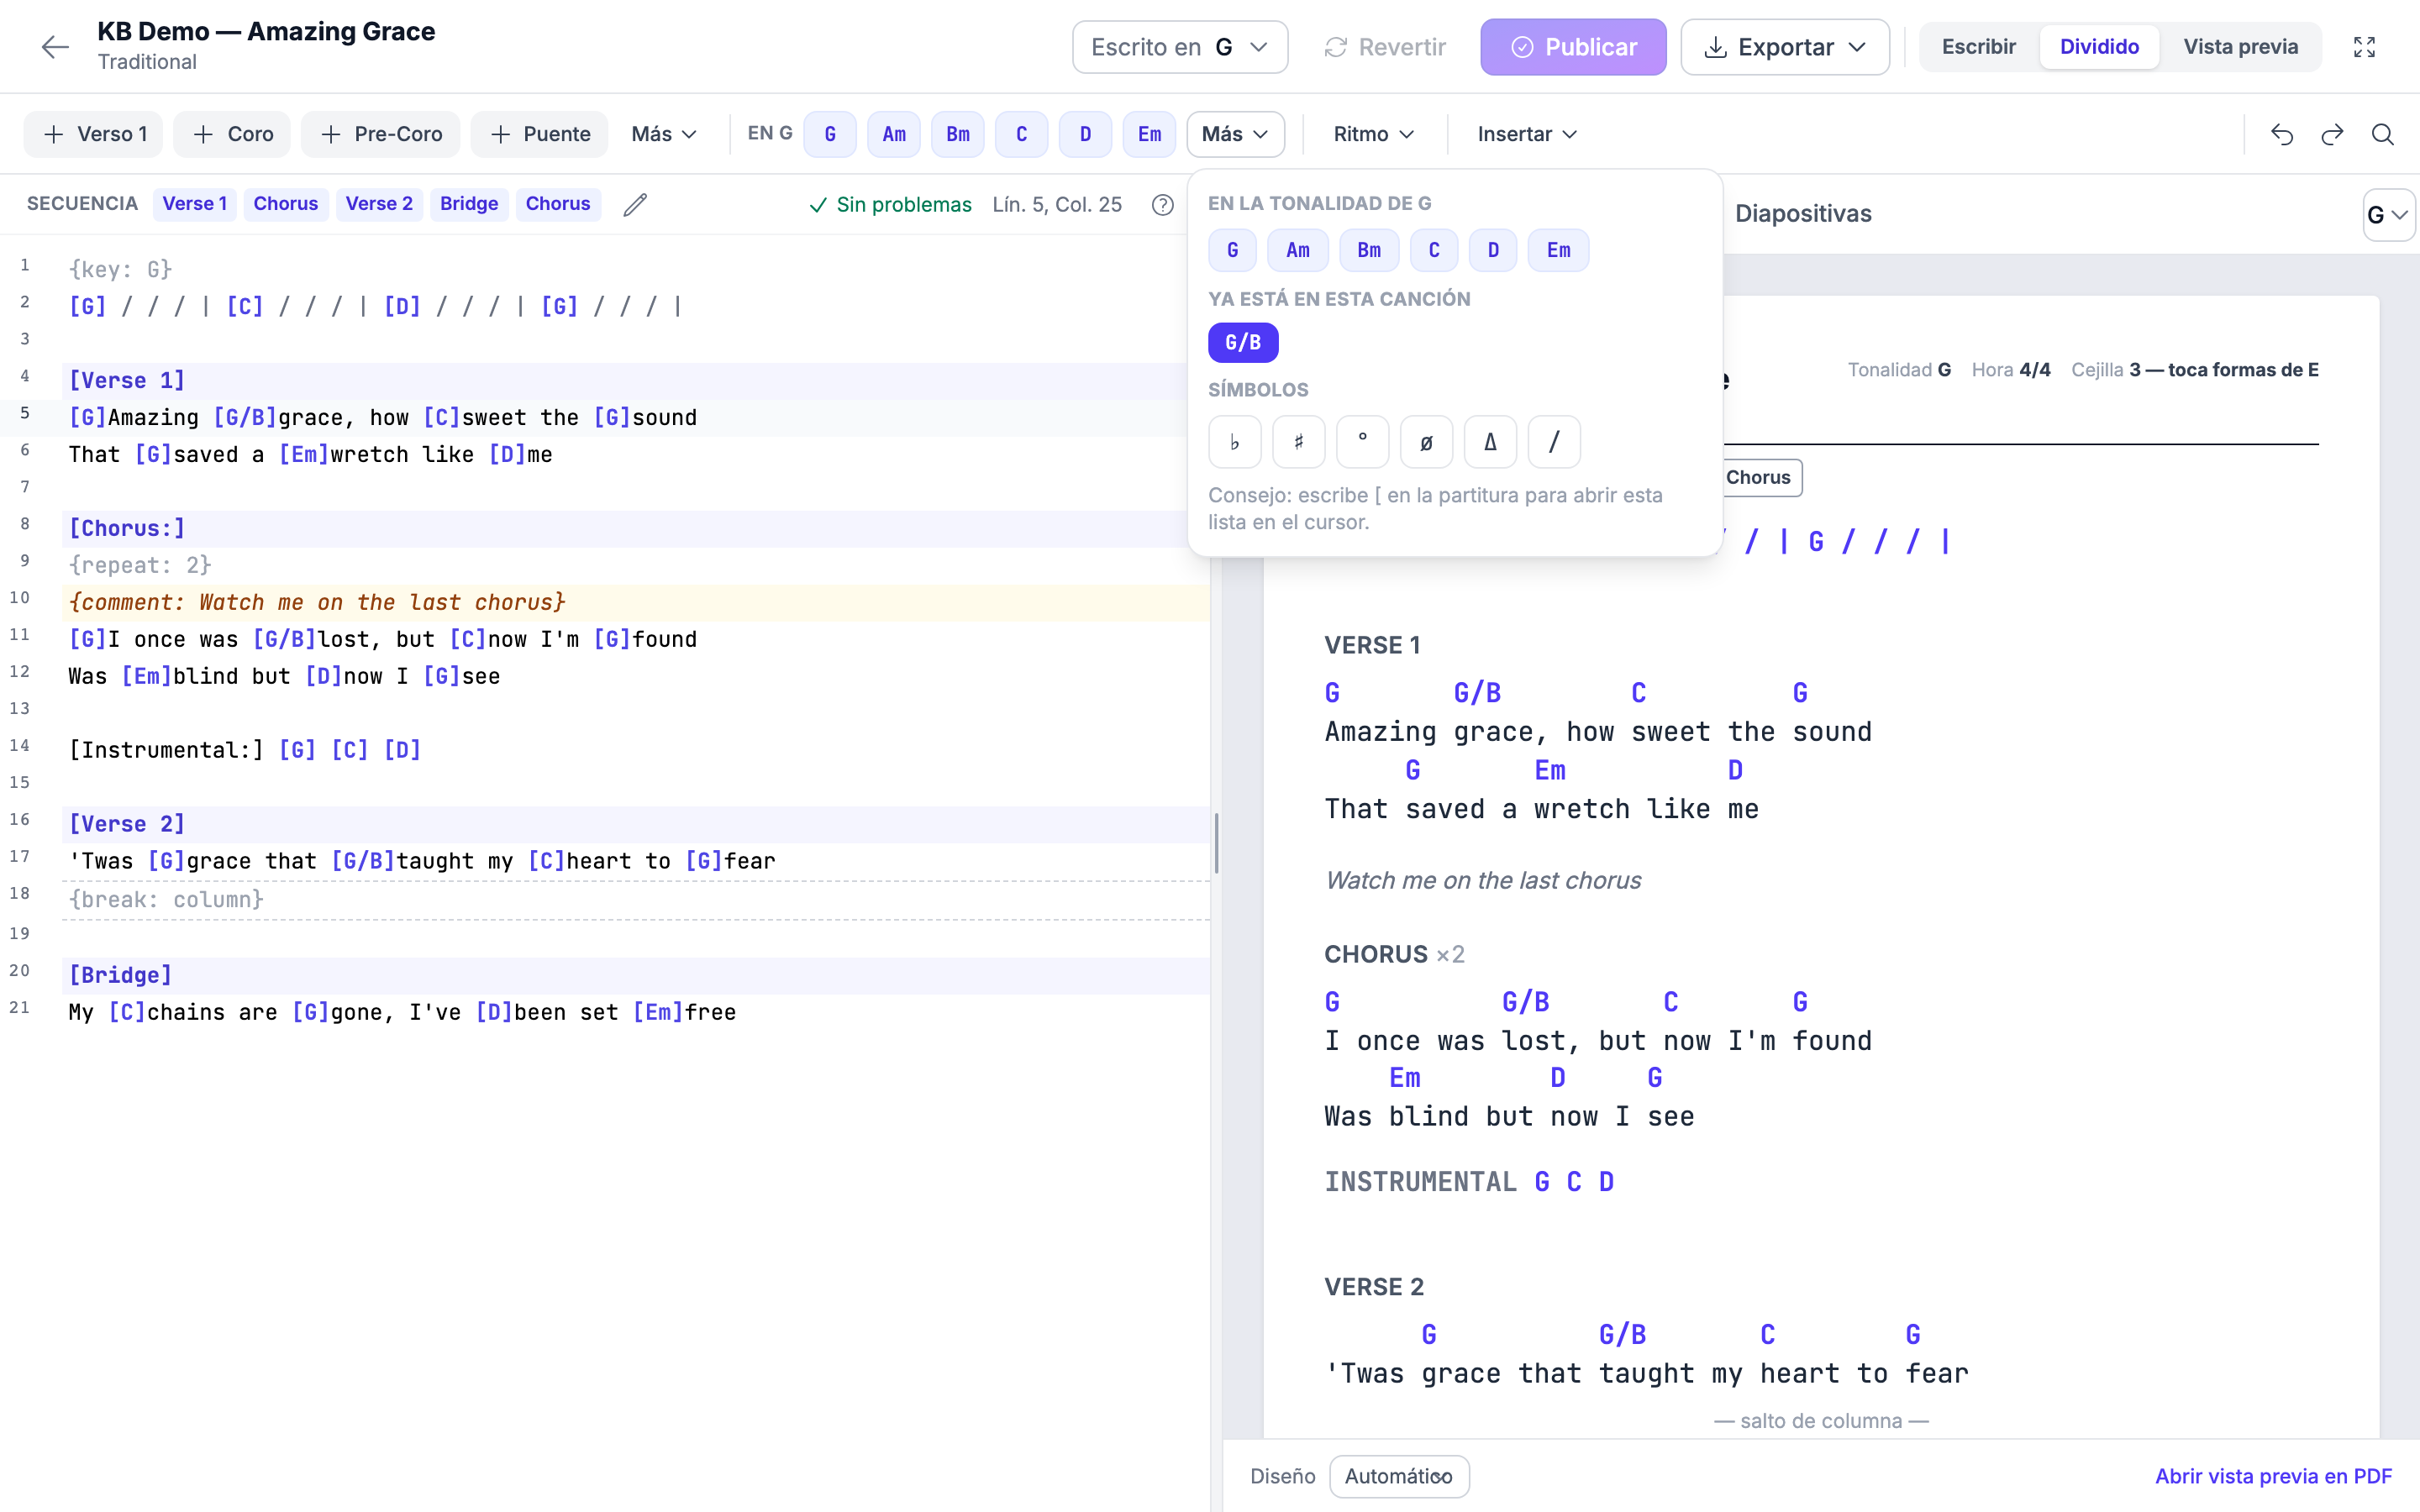Open search with the magnifier icon
The height and width of the screenshot is (1512, 2420).
point(2383,134)
